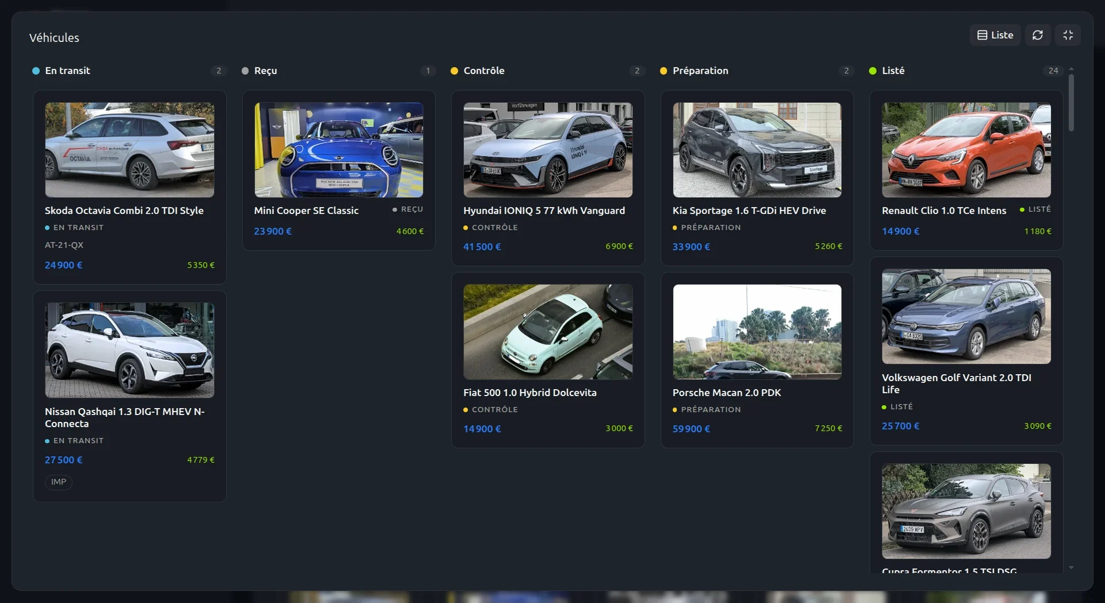Viewport: 1105px width, 603px height.
Task: Open Porsche Macan 2.0 PDK title
Action: [727, 393]
